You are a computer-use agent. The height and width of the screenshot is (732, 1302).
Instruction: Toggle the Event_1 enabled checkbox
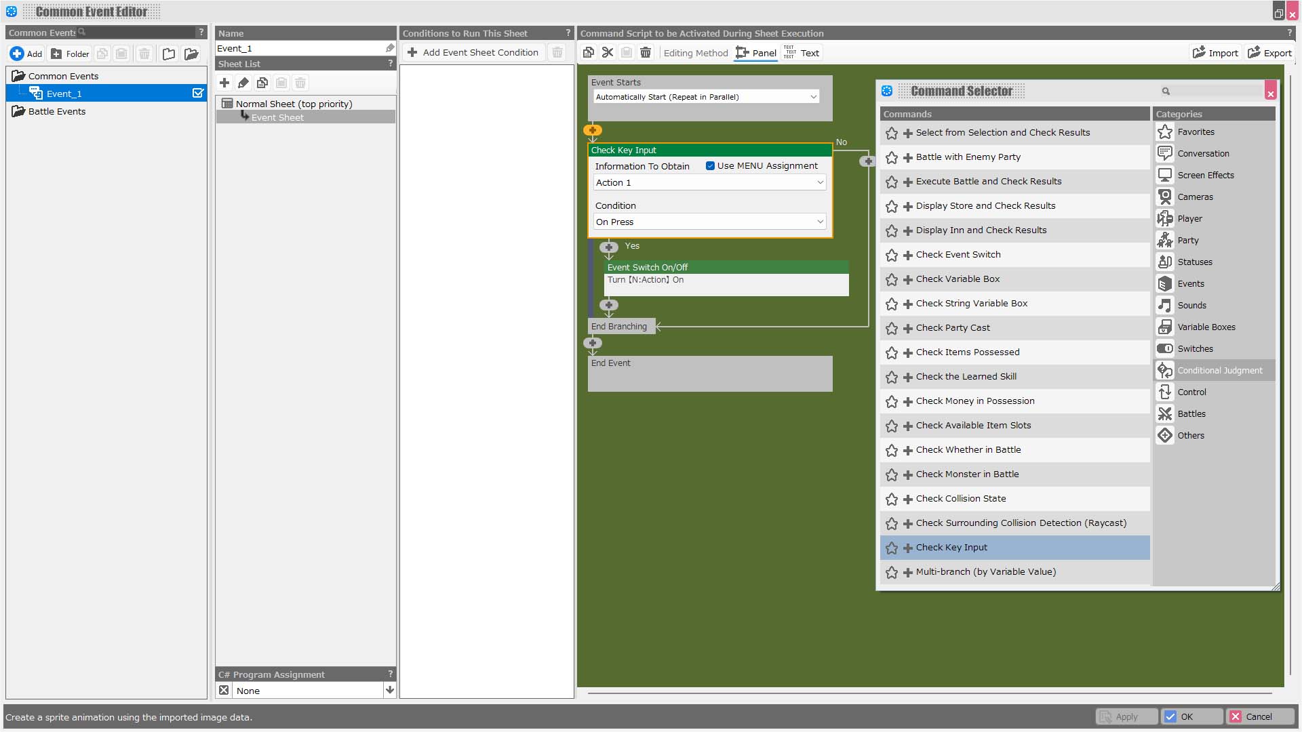point(198,94)
